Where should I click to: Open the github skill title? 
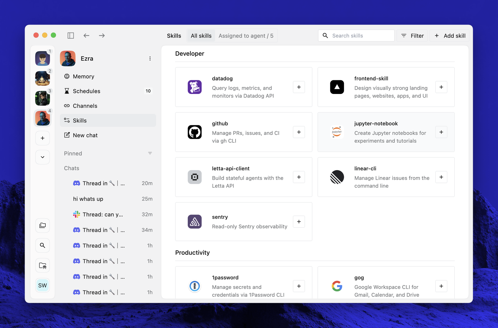coord(220,123)
